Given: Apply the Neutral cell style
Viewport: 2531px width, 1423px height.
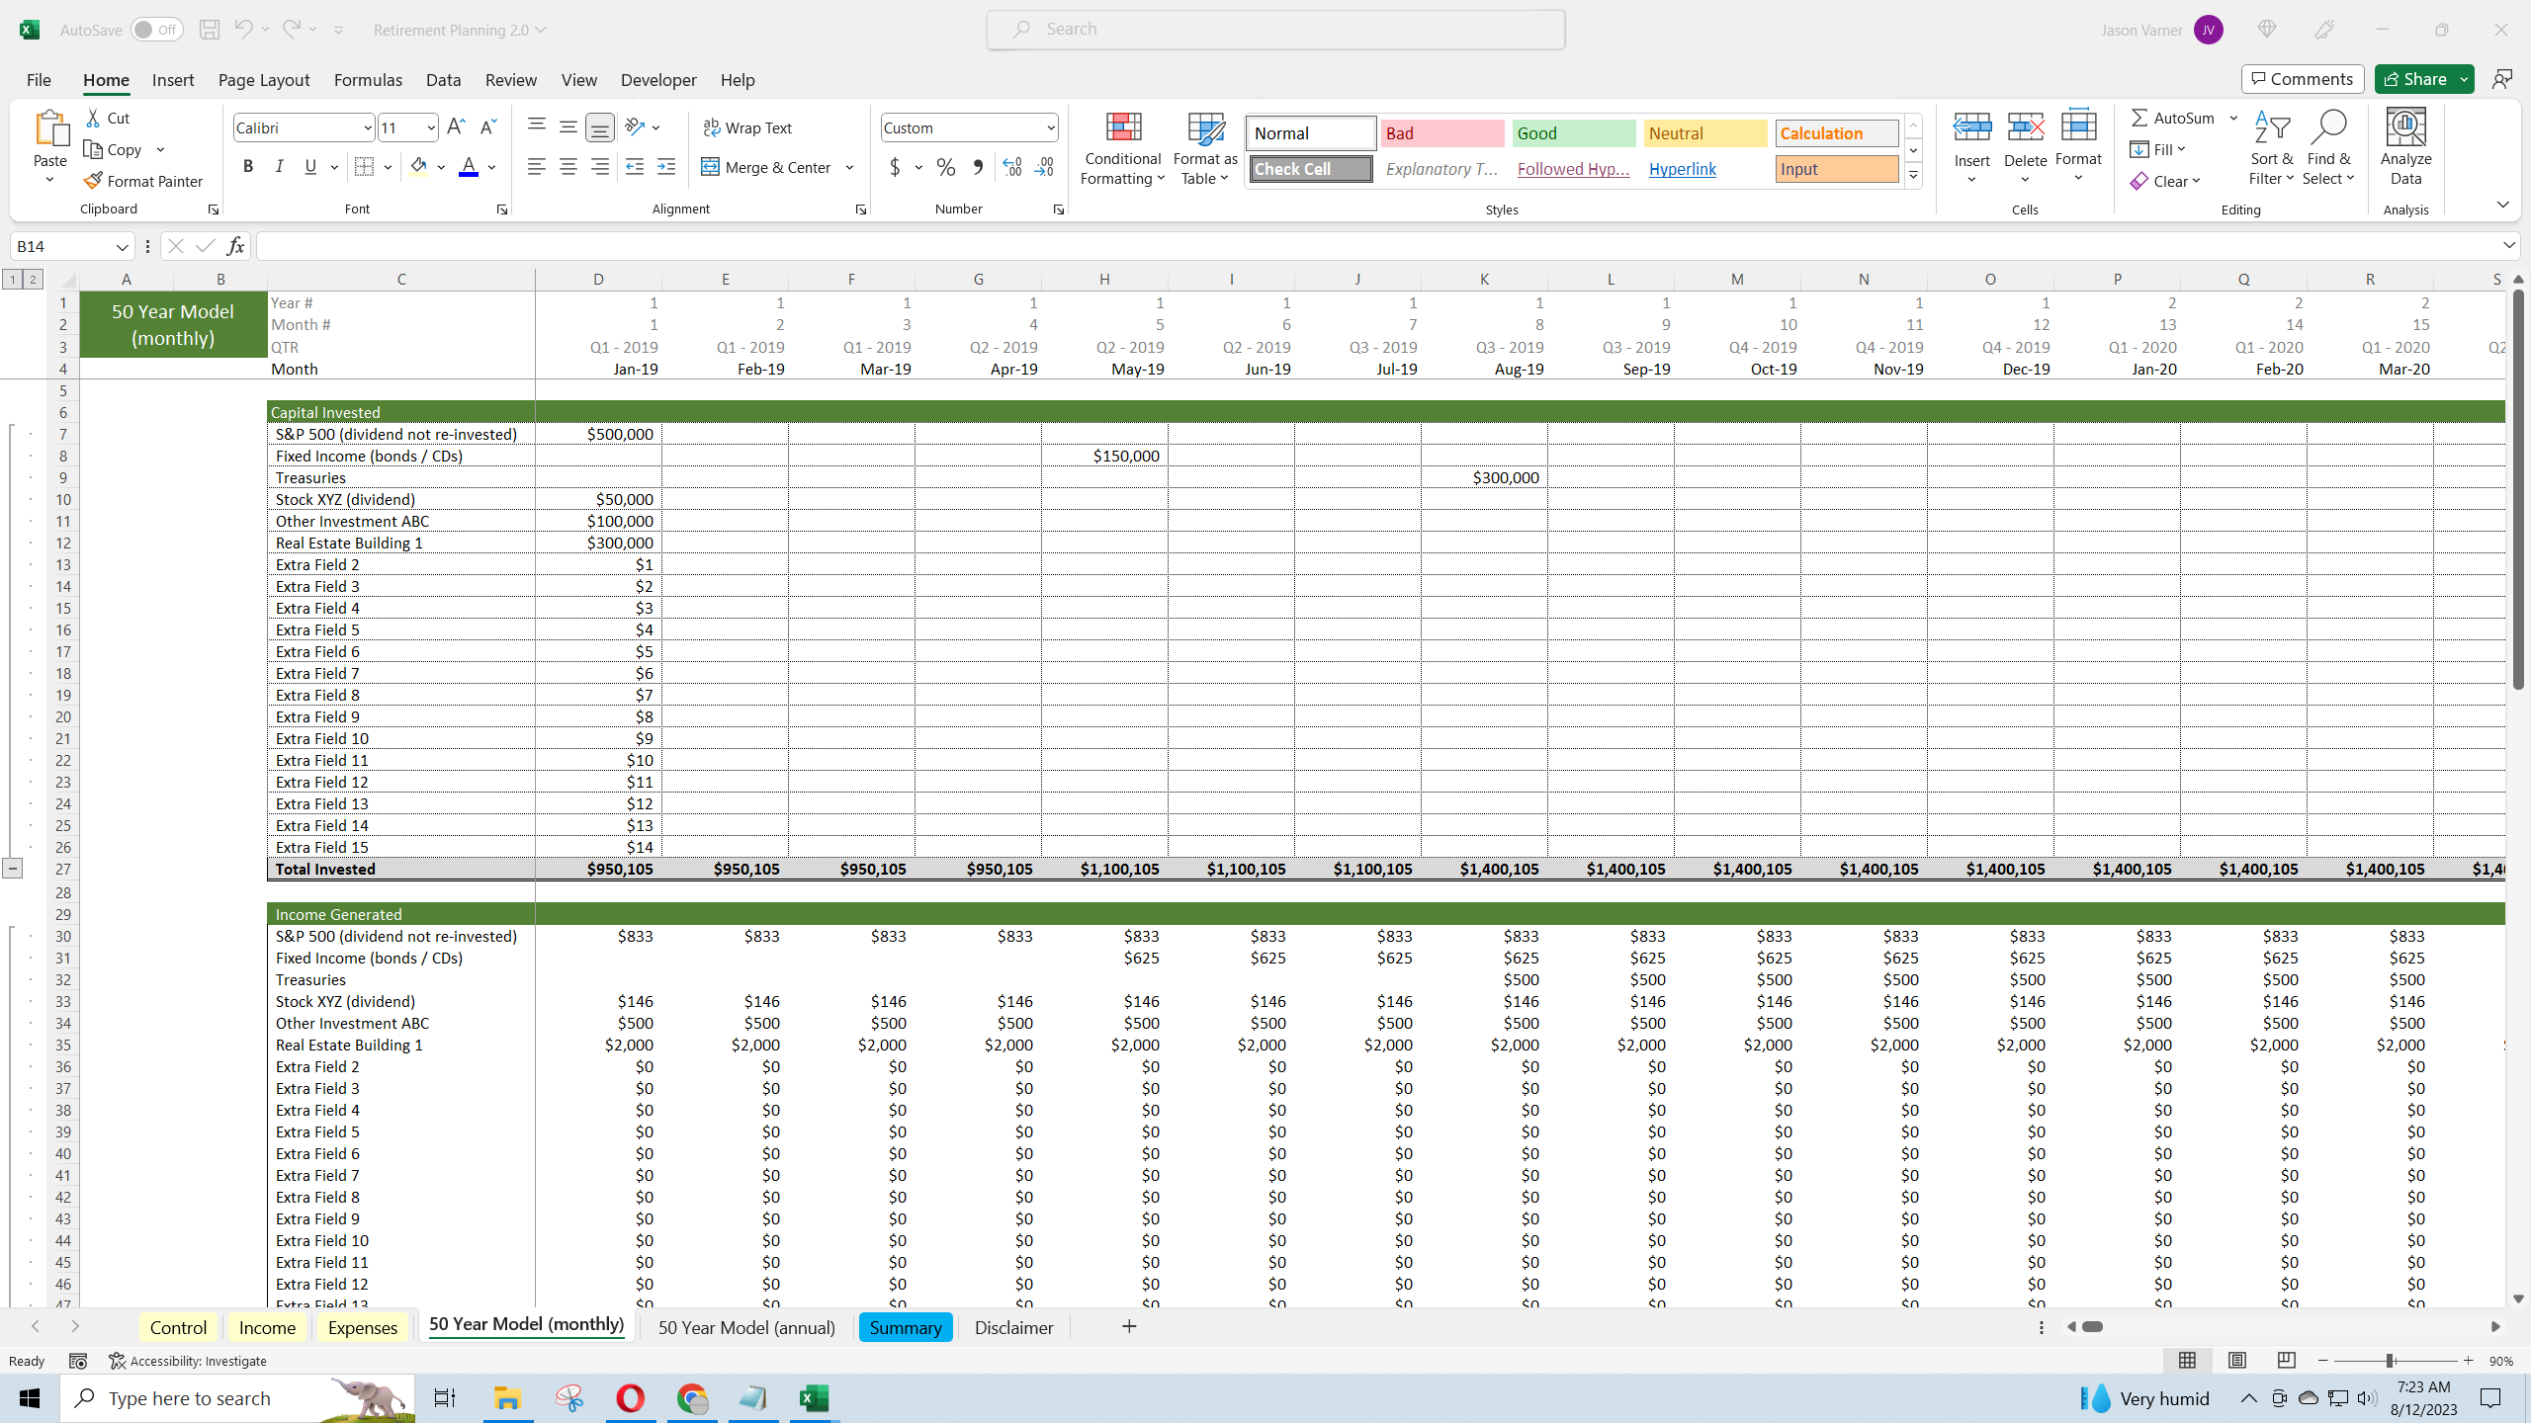Looking at the screenshot, I should pyautogui.click(x=1705, y=133).
